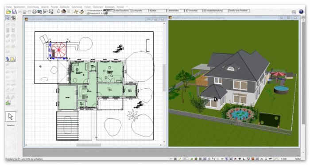Select the arrow selection tool in sidebar
The height and width of the screenshot is (165, 310).
pos(8,18)
